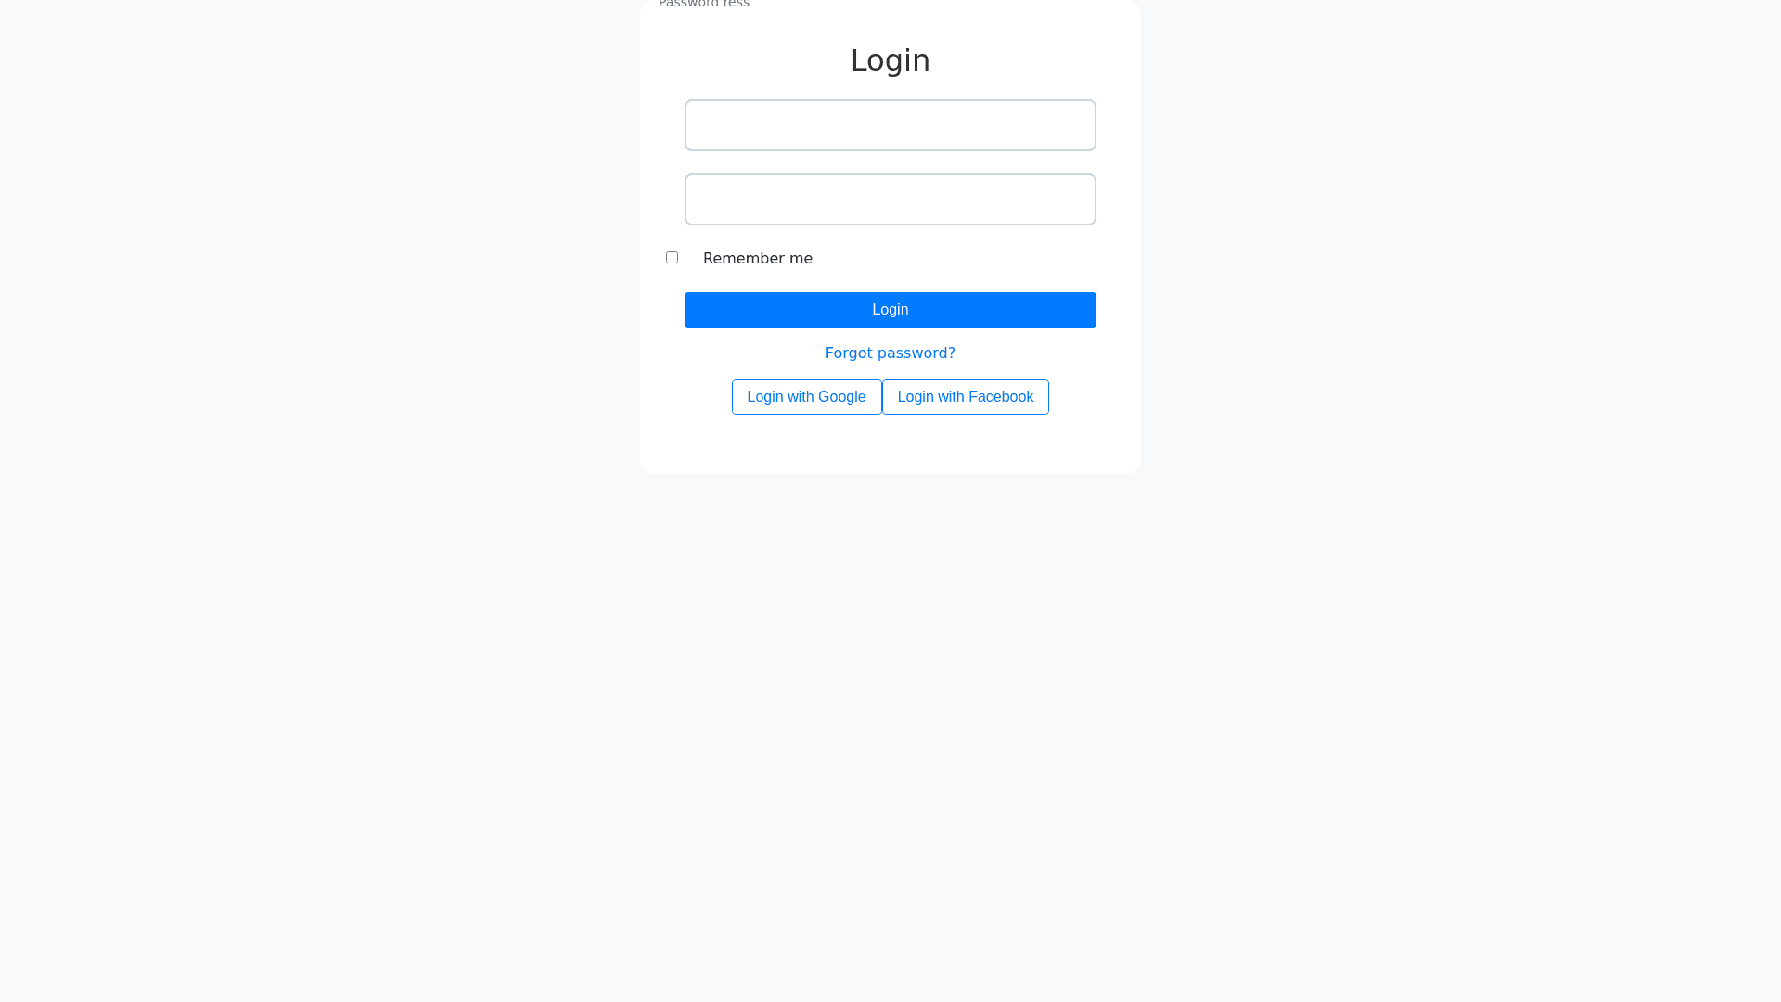1781x1002 pixels.
Task: Start password recovery via Forgot password?
Action: (890, 353)
